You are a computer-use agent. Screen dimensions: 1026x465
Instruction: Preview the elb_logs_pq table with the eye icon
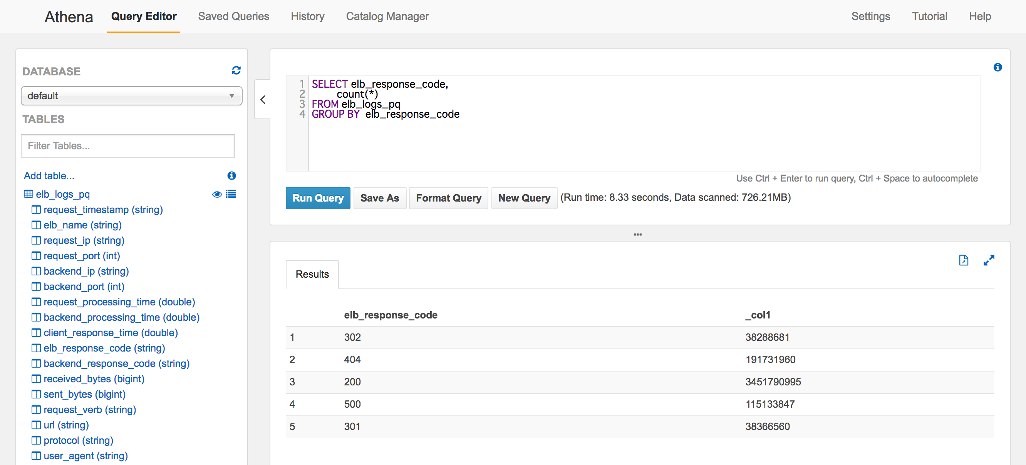click(217, 194)
